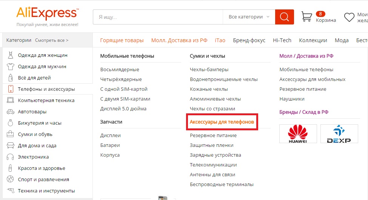
Task: Open the shopping cart icon
Action: click(x=306, y=17)
